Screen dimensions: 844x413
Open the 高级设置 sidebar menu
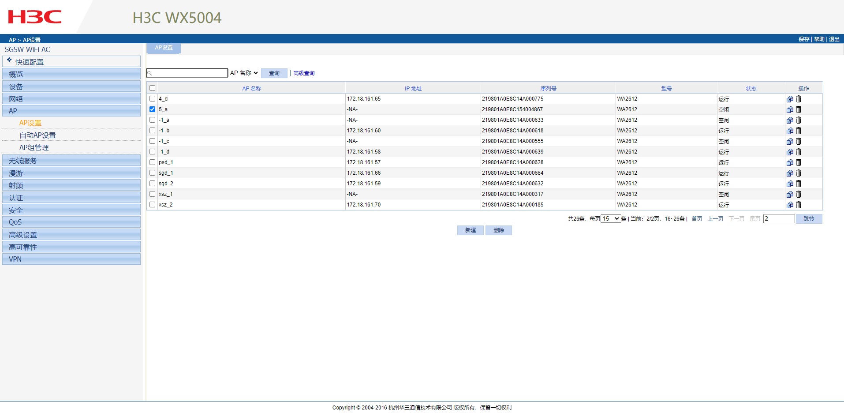pos(71,235)
